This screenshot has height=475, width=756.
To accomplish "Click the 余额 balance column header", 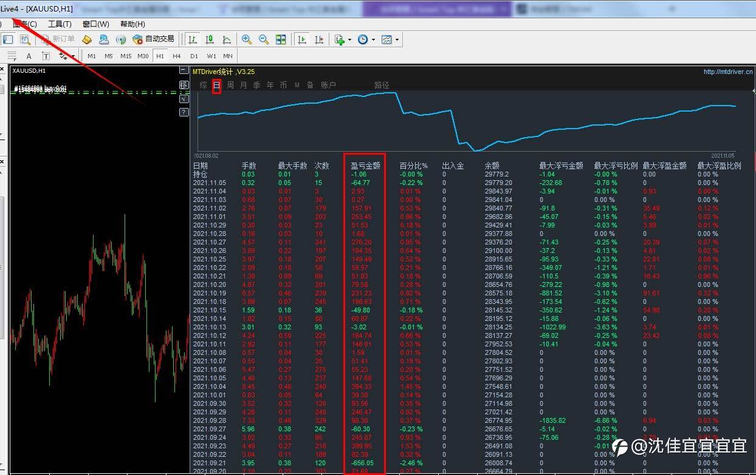I will 492,166.
